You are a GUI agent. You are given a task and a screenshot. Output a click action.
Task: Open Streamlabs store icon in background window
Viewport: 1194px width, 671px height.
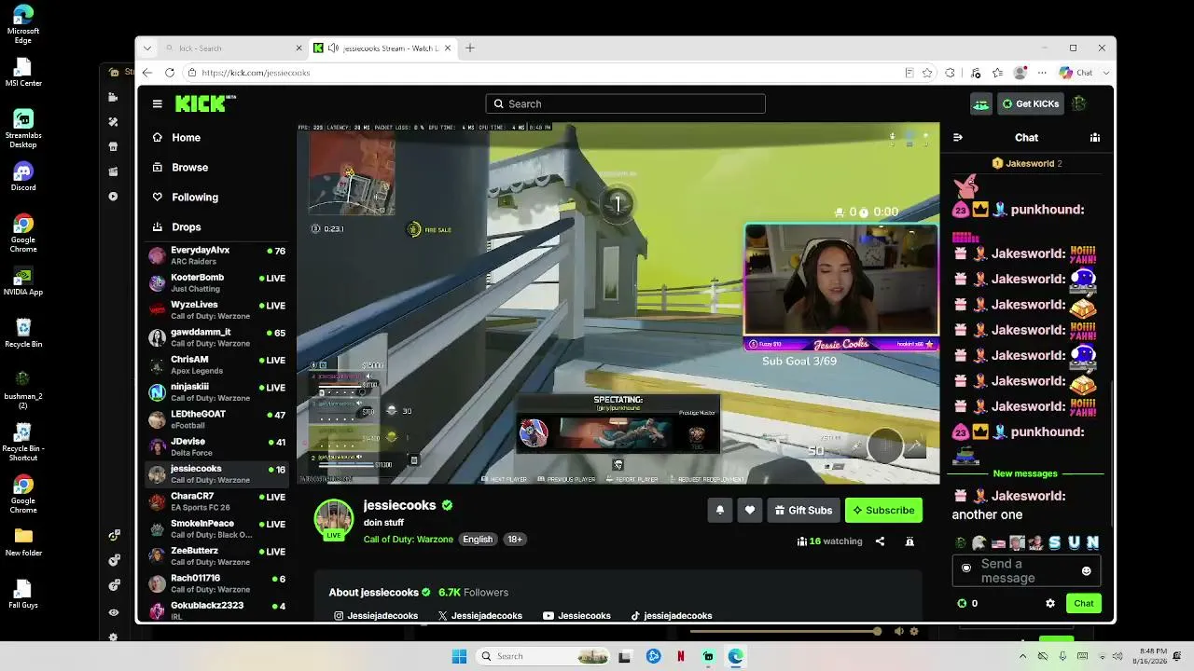click(113, 147)
